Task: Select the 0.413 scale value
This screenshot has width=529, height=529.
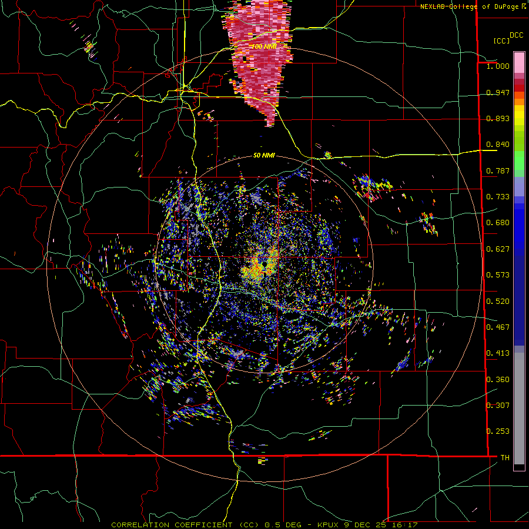Action: click(498, 353)
